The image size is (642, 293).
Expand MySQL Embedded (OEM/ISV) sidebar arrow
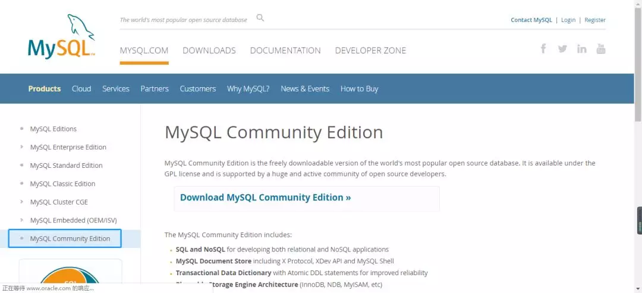pos(22,221)
